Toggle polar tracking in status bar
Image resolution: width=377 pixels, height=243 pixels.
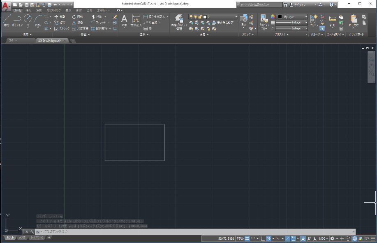tap(268, 238)
